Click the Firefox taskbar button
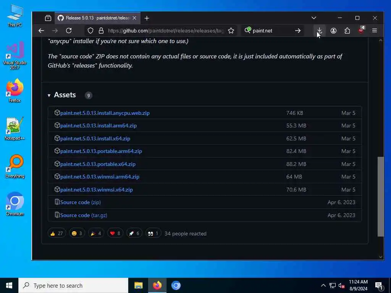 (157, 285)
